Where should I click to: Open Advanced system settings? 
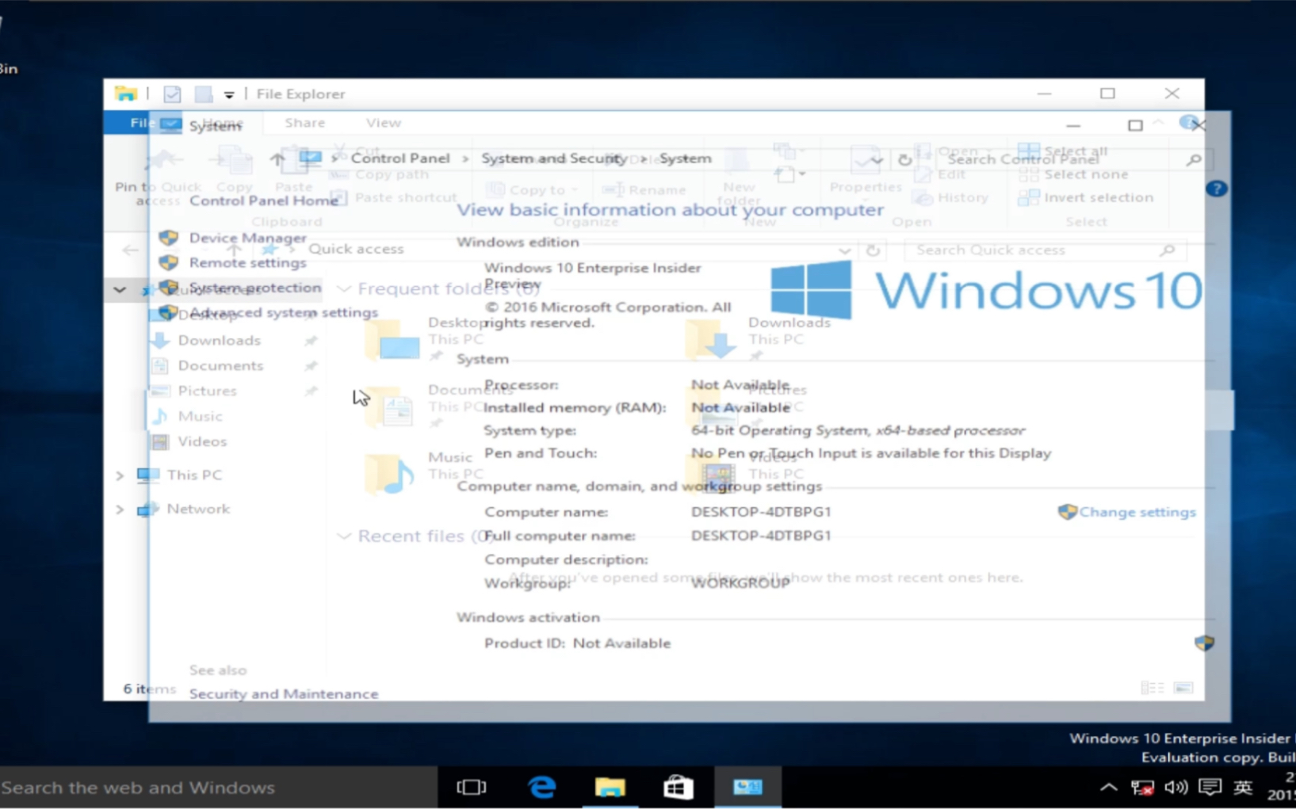(283, 312)
